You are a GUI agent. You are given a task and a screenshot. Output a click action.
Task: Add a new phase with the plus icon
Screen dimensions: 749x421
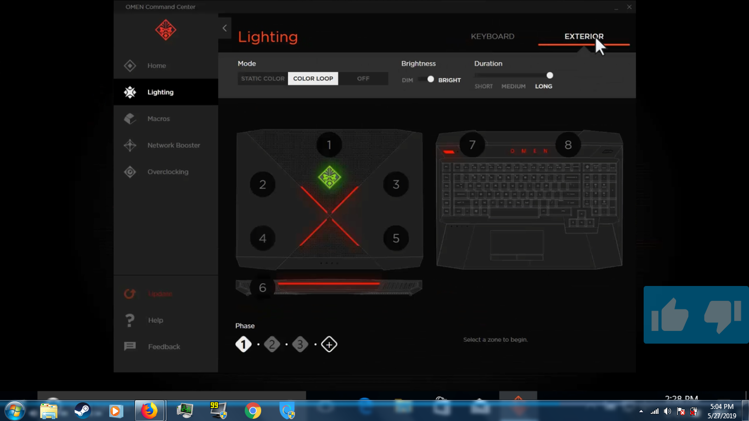329,345
